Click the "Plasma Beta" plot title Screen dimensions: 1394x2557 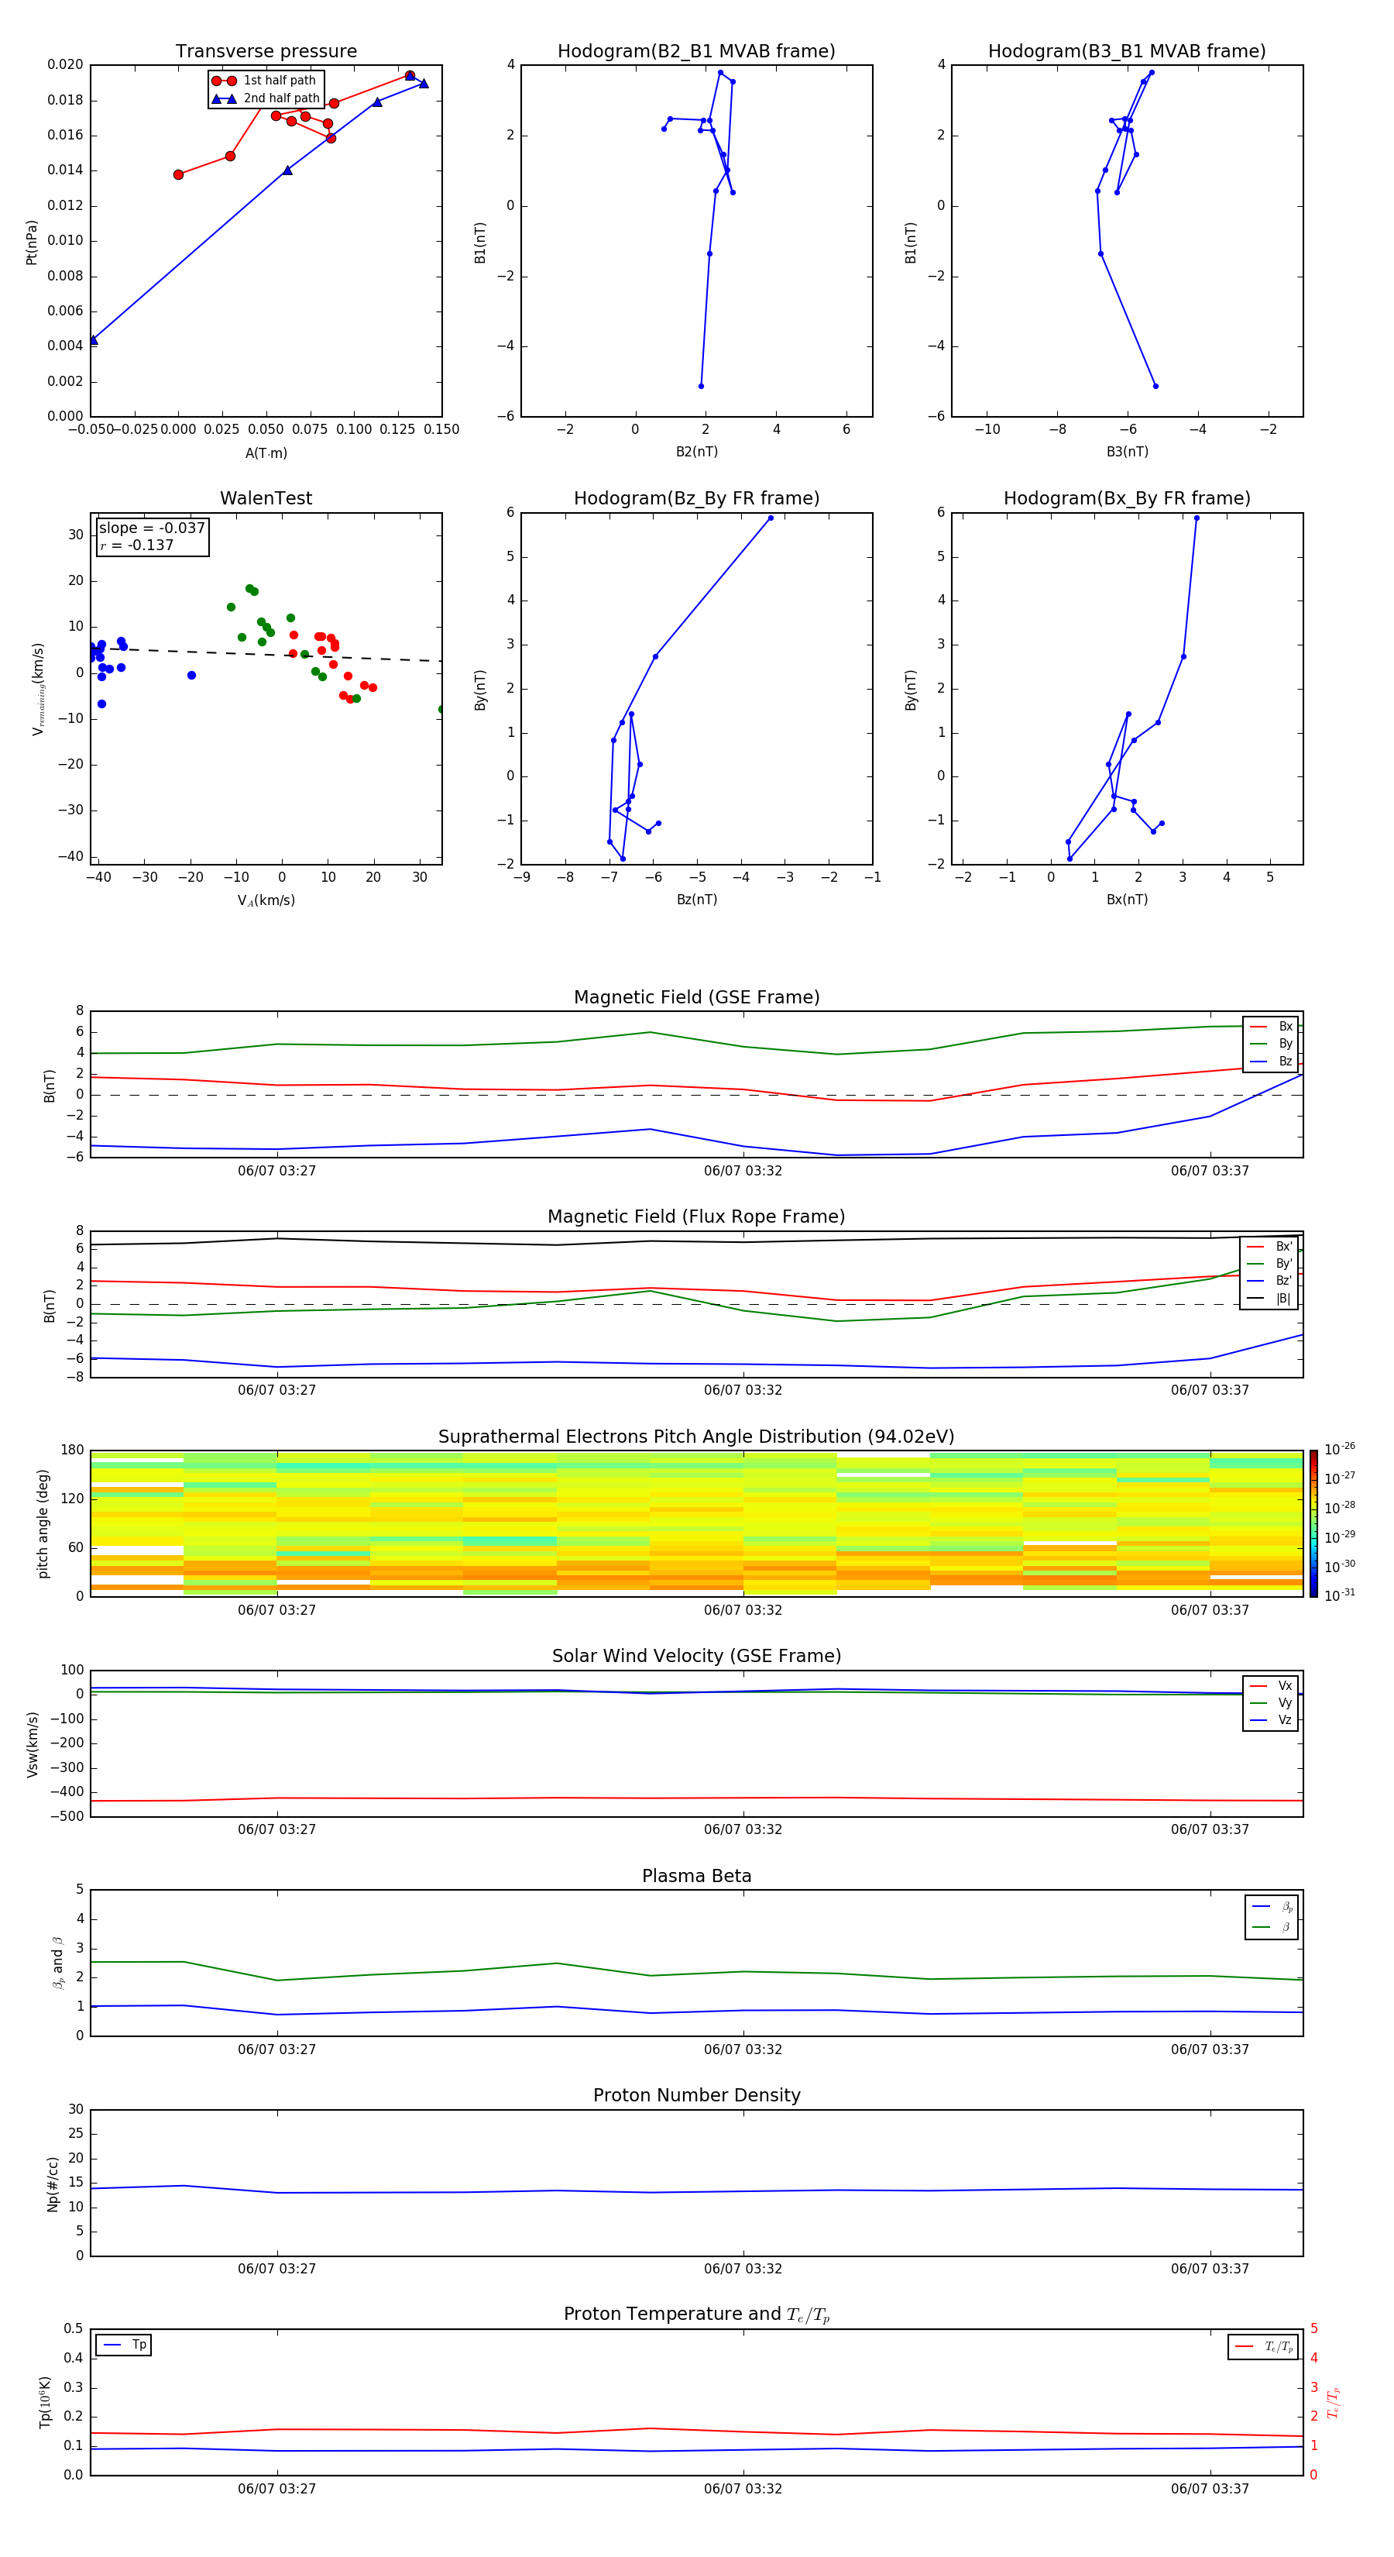[696, 1877]
